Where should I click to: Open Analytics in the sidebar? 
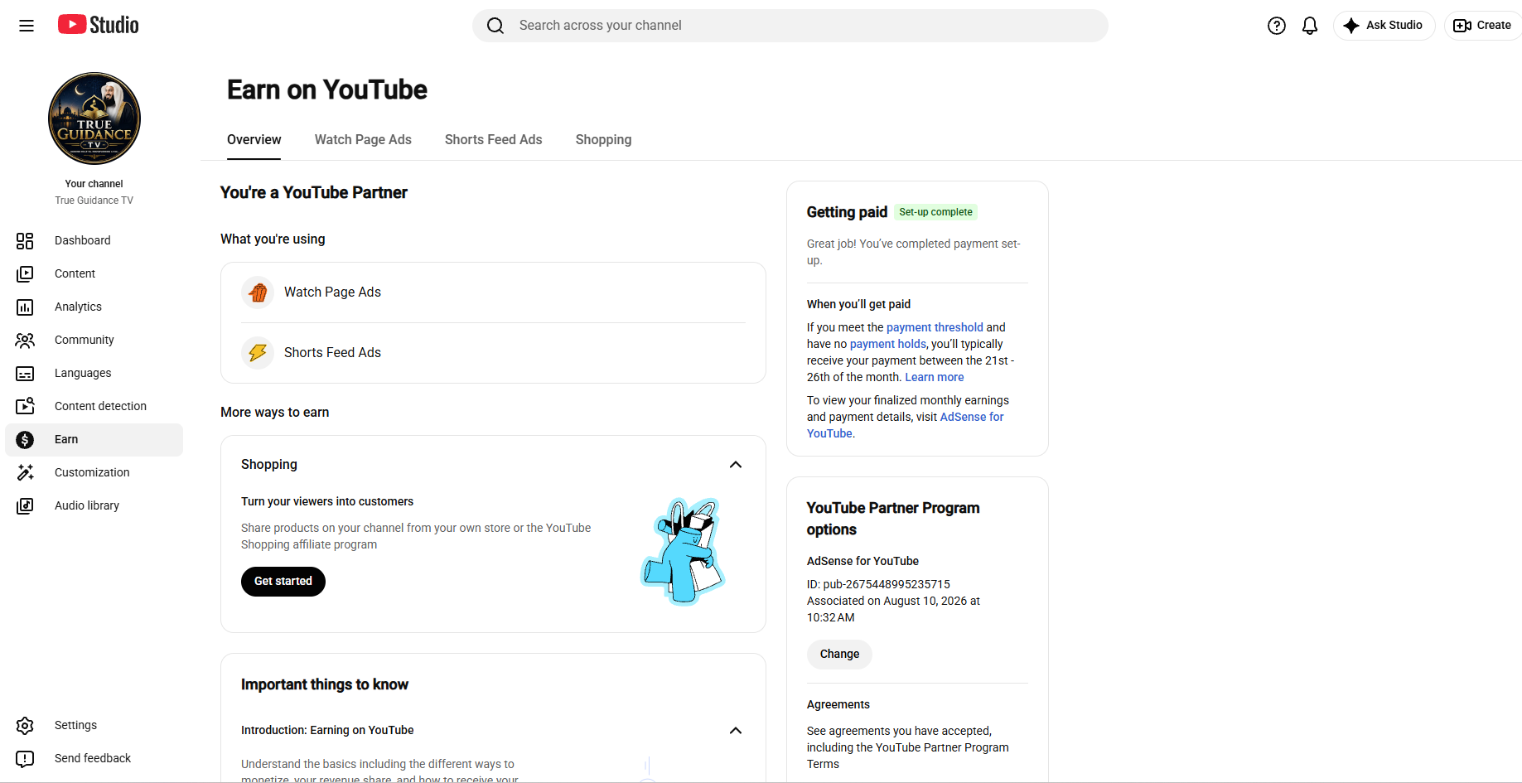[x=78, y=307]
